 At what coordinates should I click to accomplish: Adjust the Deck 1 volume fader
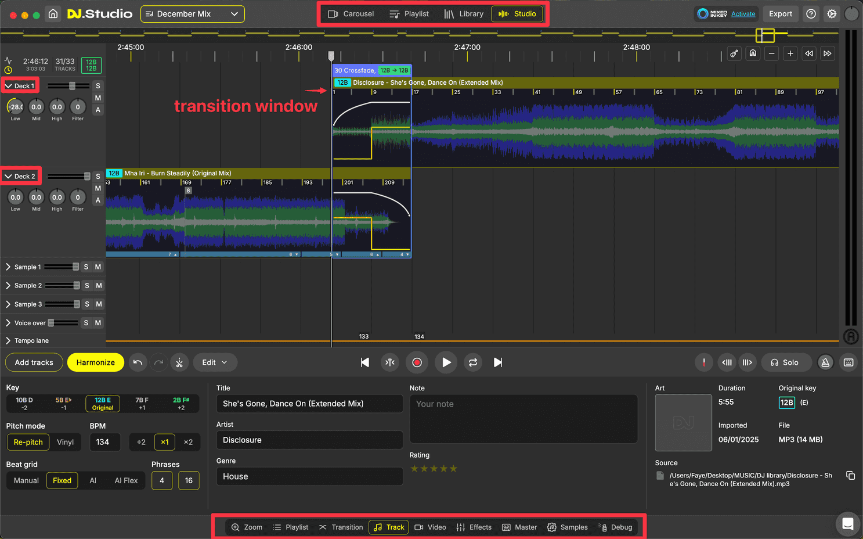tap(72, 86)
